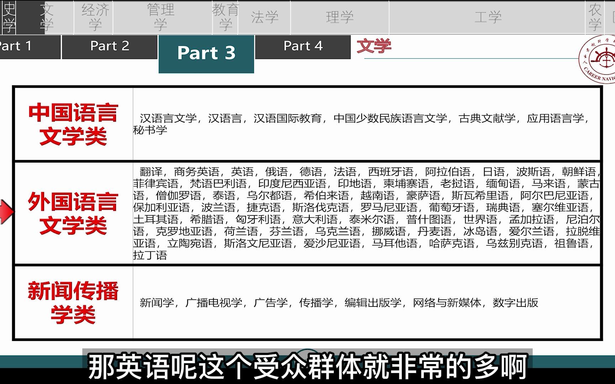This screenshot has height=384, width=615.
Task: Click 商务英语 in foreign languages list
Action: (196, 172)
